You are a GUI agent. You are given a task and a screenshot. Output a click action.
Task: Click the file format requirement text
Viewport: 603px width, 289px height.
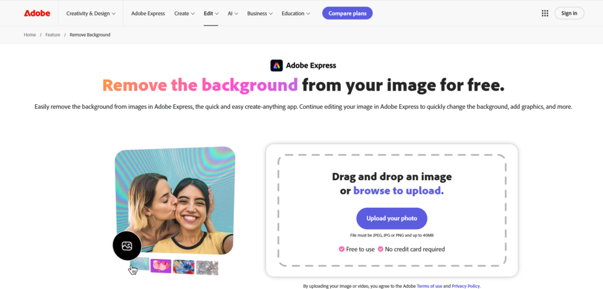pyautogui.click(x=392, y=235)
